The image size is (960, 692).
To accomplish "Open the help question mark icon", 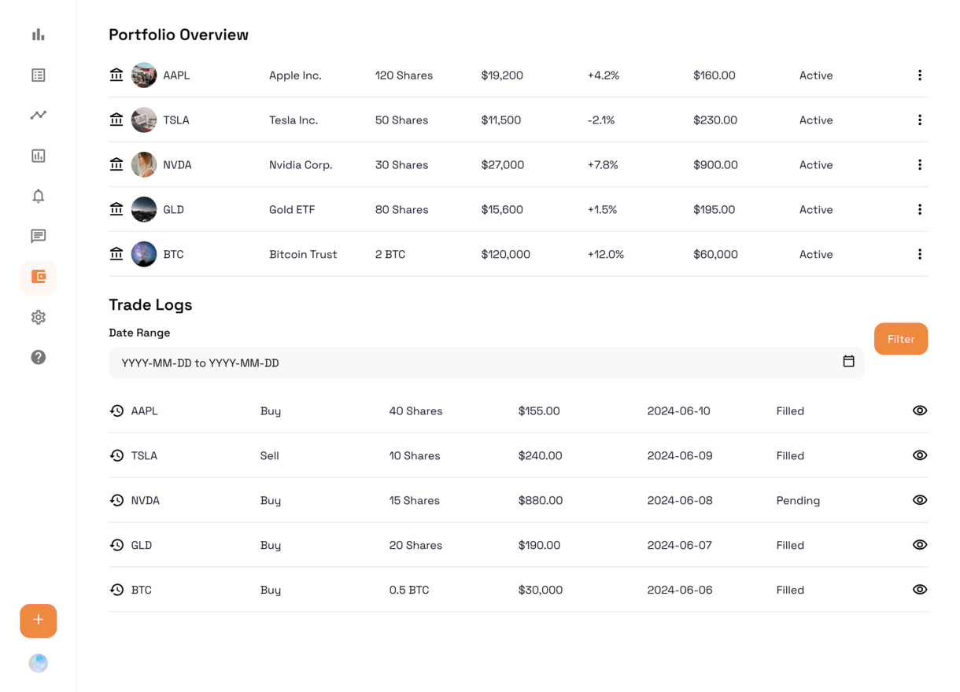I will tap(38, 358).
